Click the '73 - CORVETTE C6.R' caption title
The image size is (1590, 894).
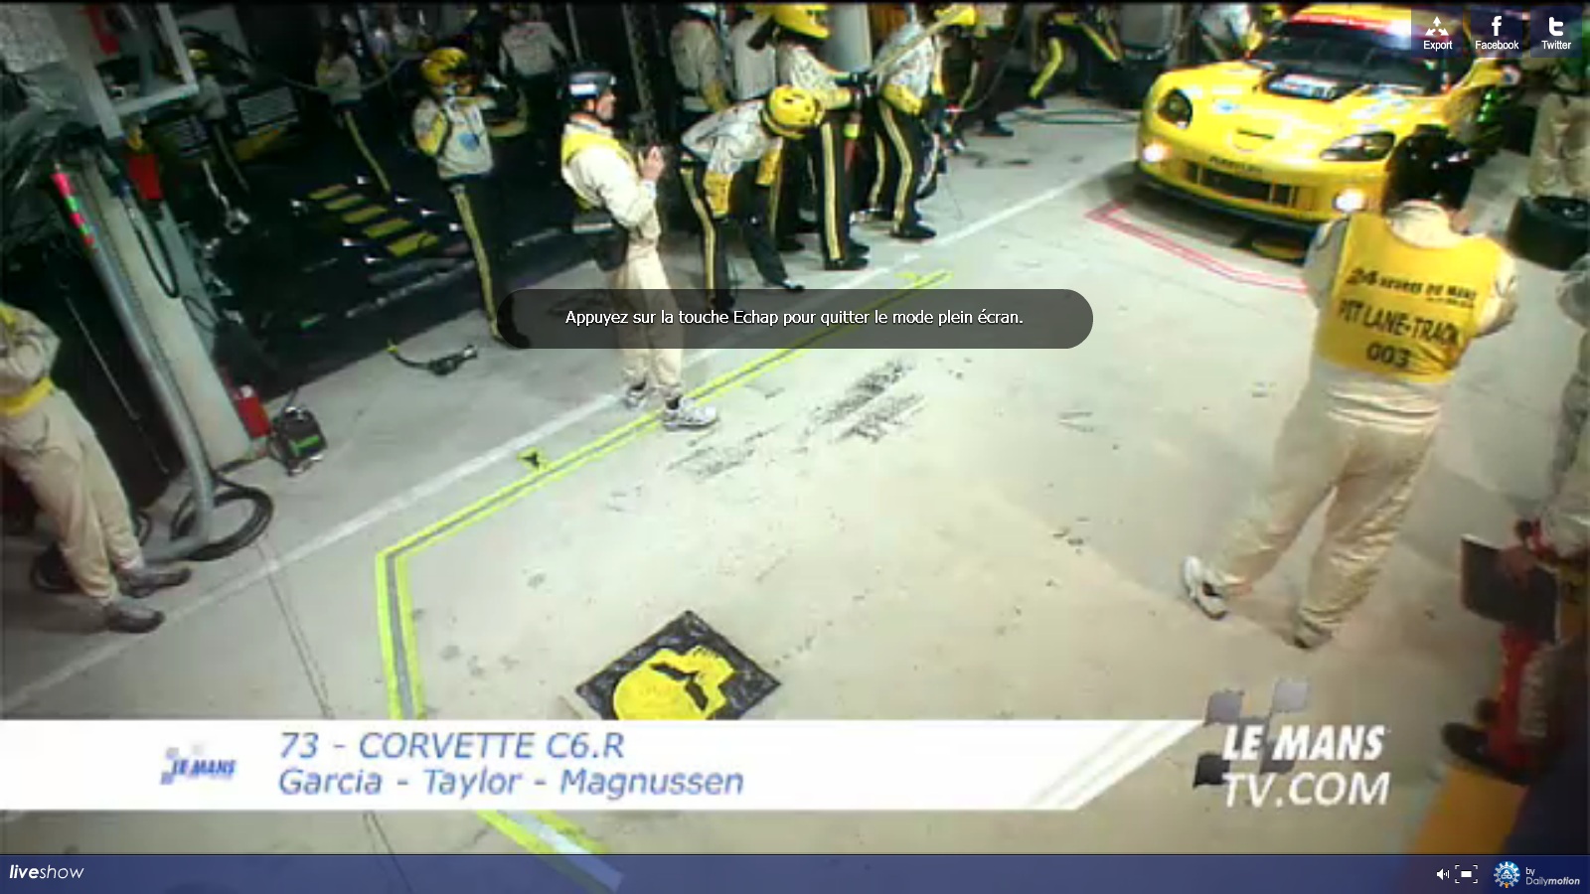click(x=451, y=745)
